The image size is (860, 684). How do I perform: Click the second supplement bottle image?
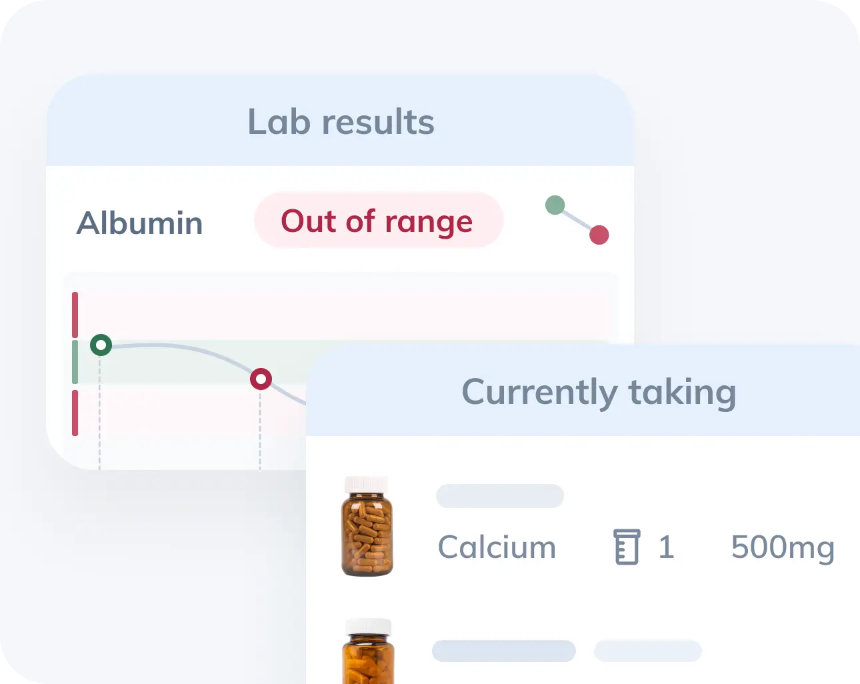tap(368, 651)
